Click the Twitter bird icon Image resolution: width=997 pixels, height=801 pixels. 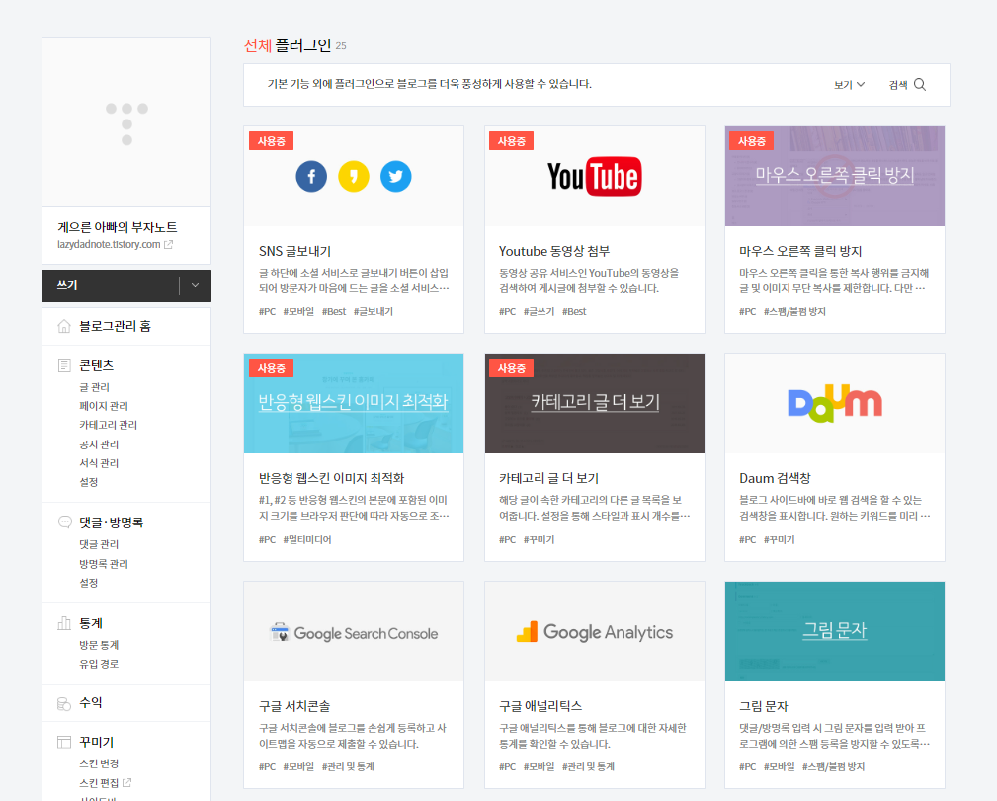click(395, 176)
